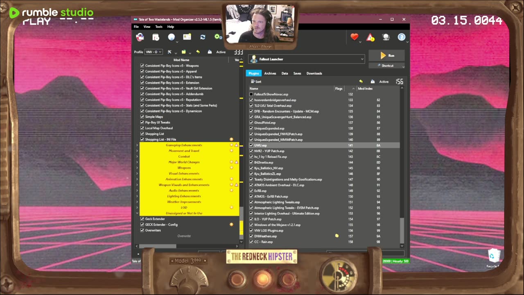
Task: Open the View menu
Action: tap(147, 27)
